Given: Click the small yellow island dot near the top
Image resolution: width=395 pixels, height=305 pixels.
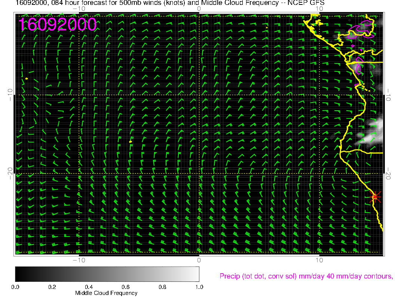Looking at the screenshot, I should point(267,27).
